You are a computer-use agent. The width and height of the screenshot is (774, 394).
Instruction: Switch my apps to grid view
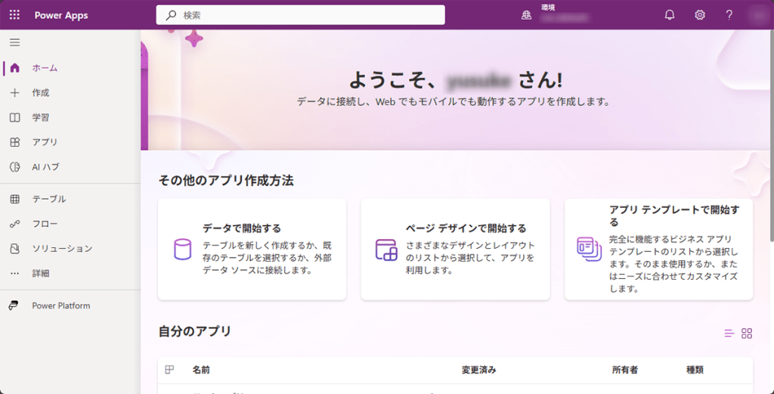coord(747,334)
